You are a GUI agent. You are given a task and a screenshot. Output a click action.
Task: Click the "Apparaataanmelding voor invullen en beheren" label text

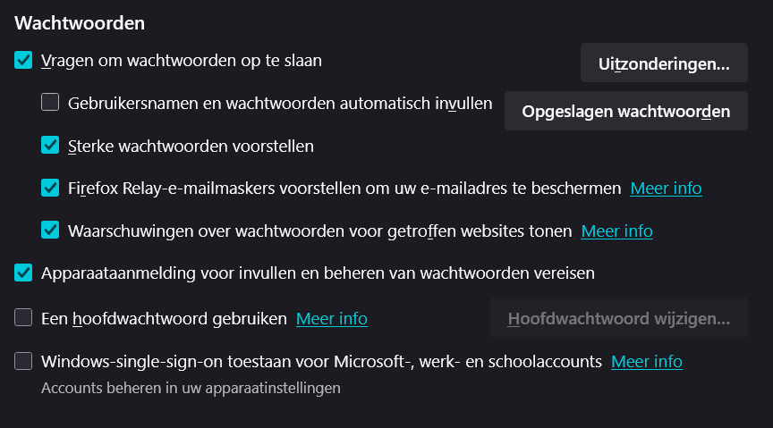click(x=318, y=273)
